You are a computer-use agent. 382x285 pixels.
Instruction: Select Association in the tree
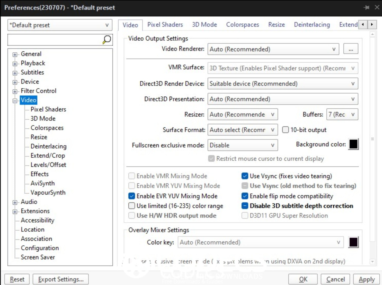(37, 239)
